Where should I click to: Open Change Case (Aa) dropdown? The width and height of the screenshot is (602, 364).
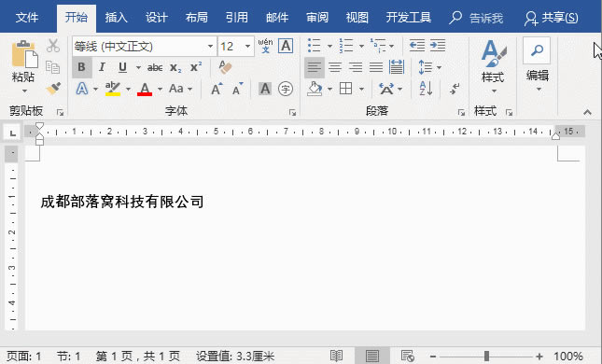coord(180,89)
